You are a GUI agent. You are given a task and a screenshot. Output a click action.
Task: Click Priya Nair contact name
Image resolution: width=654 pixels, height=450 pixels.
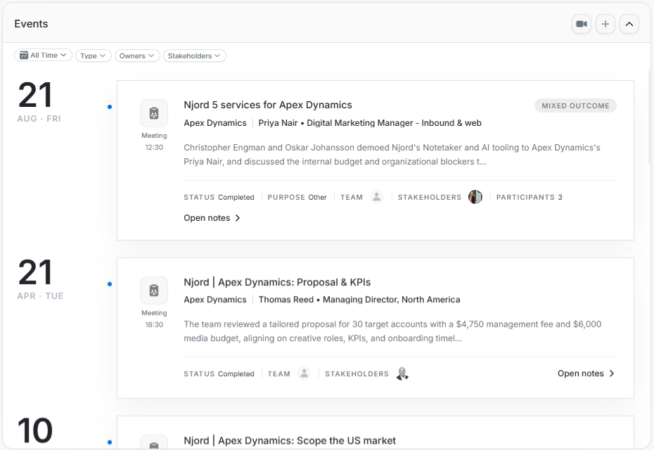coord(278,123)
